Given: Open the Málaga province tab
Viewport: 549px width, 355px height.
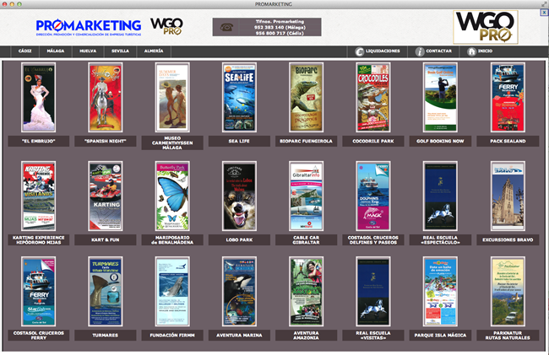Looking at the screenshot, I should [x=56, y=51].
